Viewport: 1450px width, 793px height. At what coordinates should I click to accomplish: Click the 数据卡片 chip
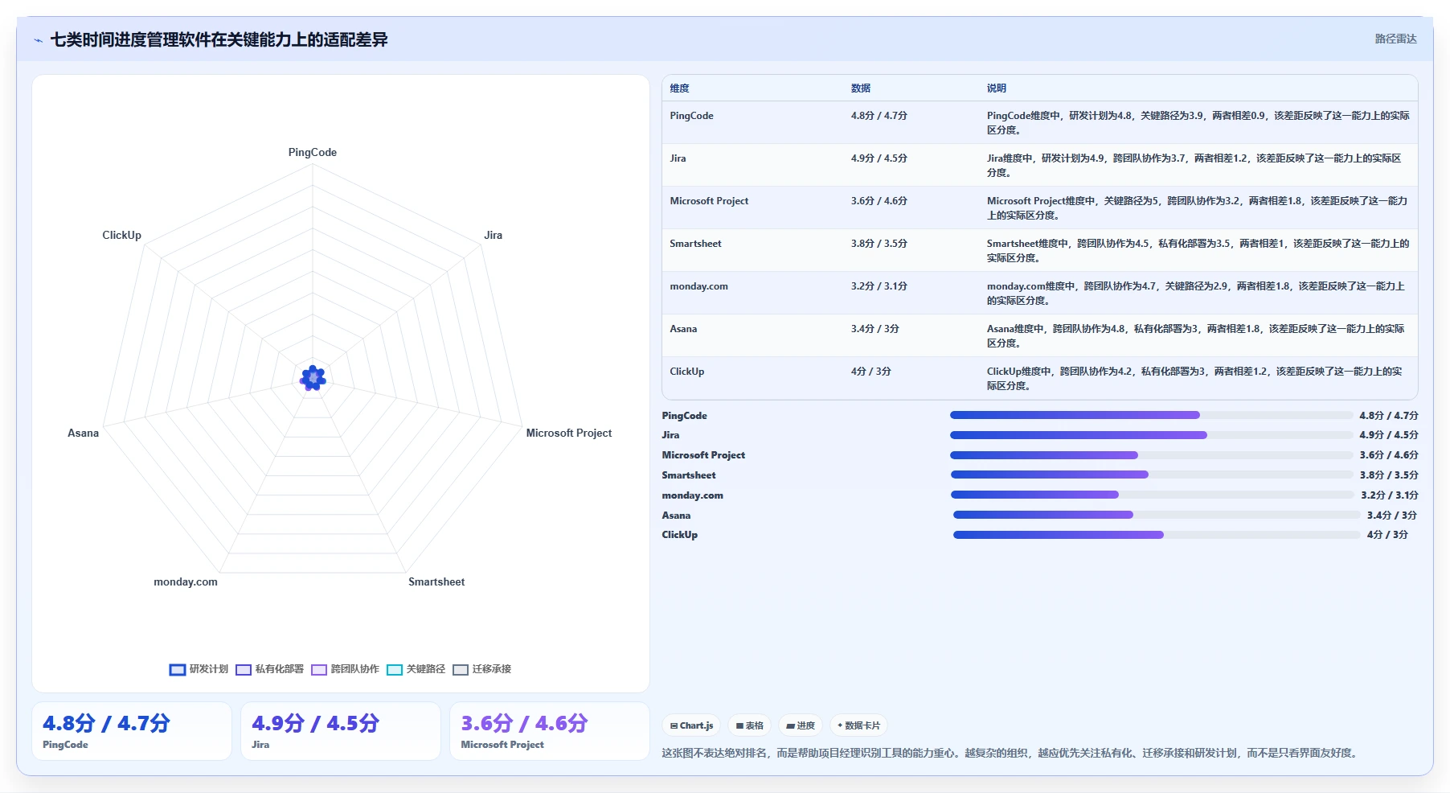858,725
